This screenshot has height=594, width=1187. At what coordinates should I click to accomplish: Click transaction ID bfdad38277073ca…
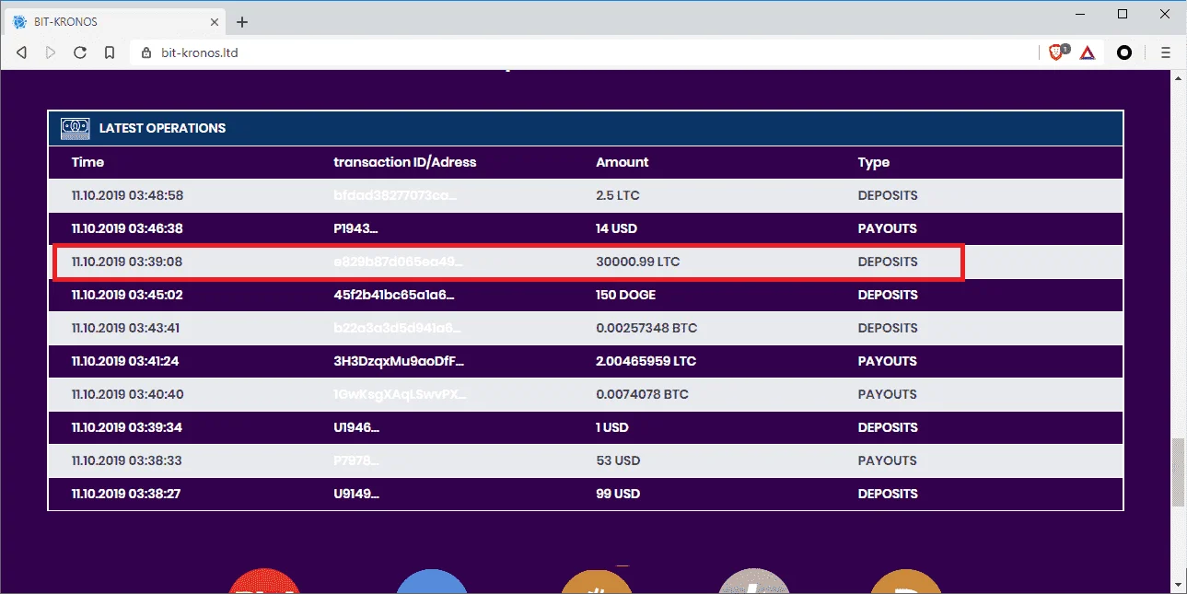coord(395,195)
